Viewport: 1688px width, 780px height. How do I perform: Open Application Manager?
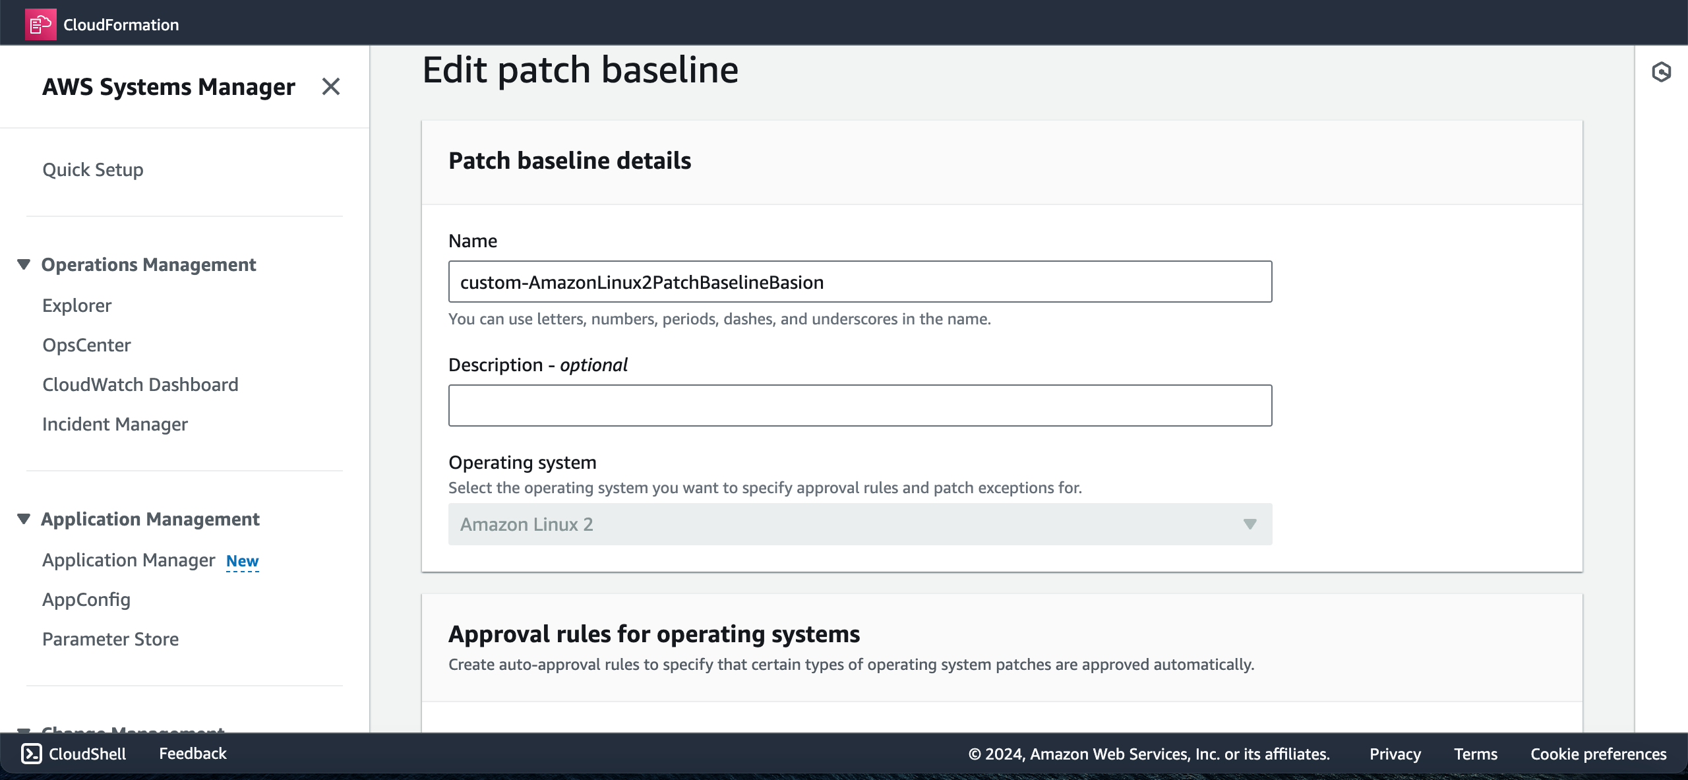click(x=129, y=560)
